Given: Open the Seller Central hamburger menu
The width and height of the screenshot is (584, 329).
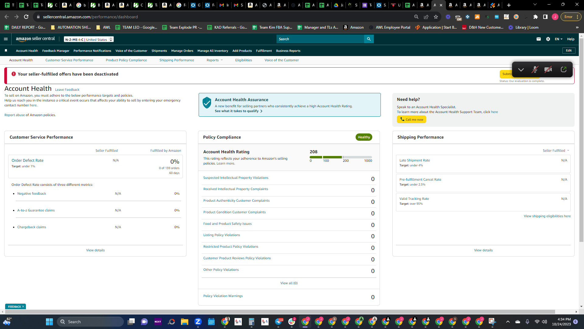Looking at the screenshot, I should [x=6, y=39].
